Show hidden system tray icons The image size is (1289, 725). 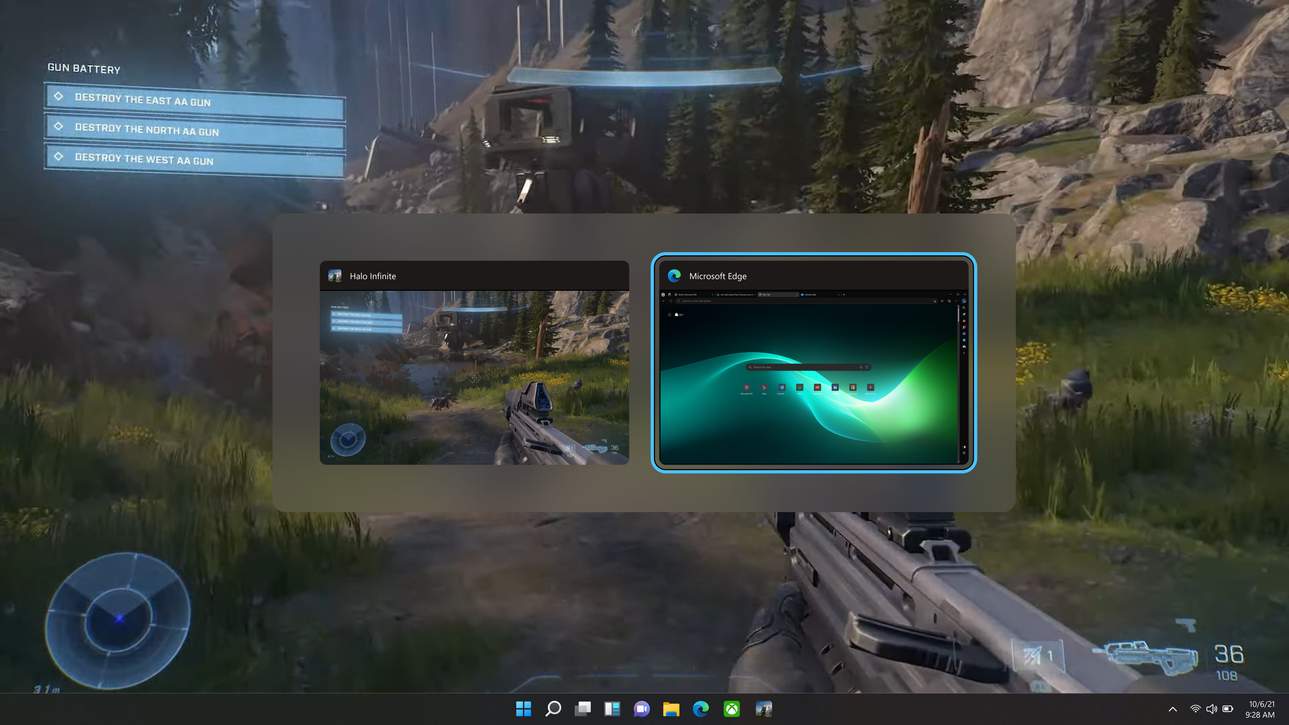[1173, 709]
